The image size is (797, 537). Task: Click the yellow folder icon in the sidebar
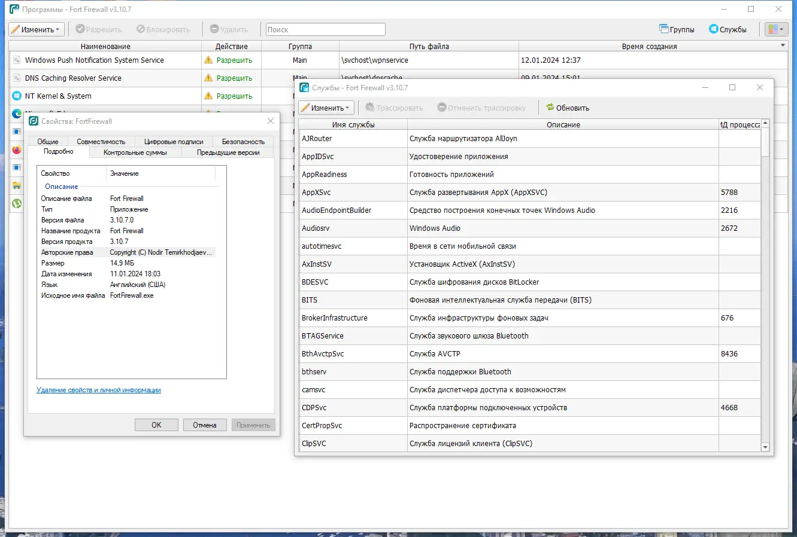[16, 185]
